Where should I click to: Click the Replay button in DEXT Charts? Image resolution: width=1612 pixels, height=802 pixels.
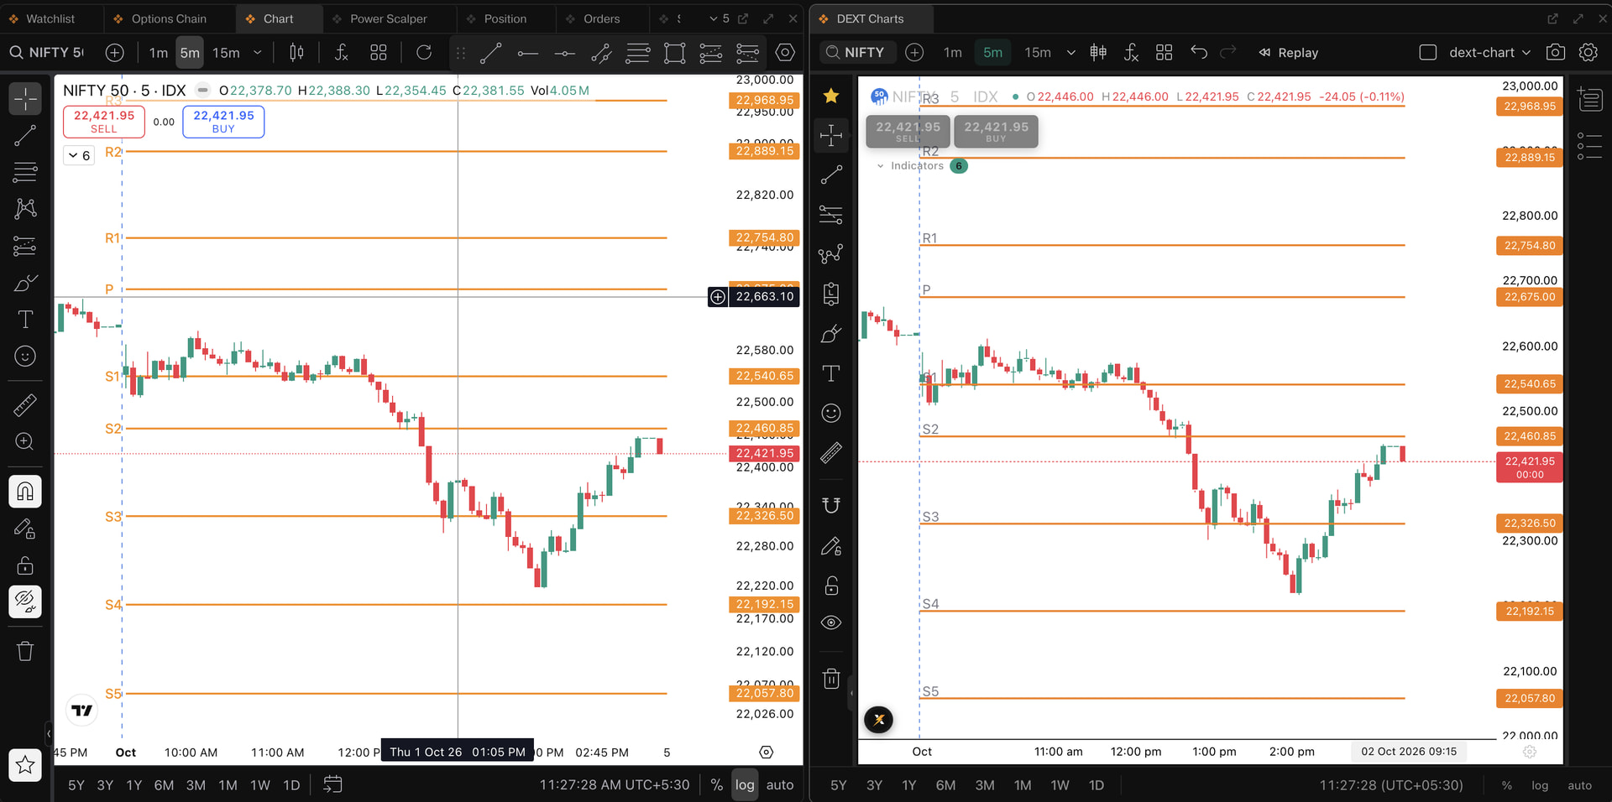(1288, 53)
